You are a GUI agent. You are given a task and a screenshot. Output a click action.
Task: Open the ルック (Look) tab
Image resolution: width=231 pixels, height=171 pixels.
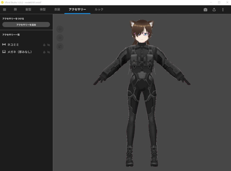99,9
